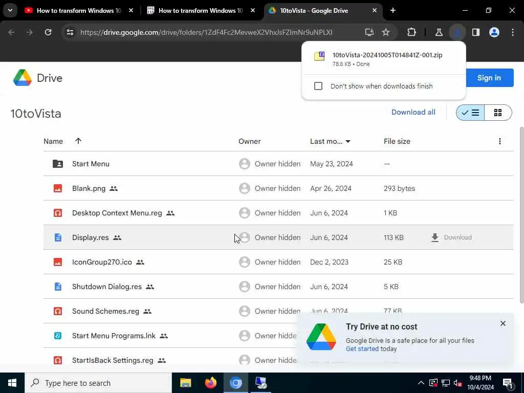Click the downloads icon in the toolbar
This screenshot has height=393, width=524.
[x=457, y=32]
